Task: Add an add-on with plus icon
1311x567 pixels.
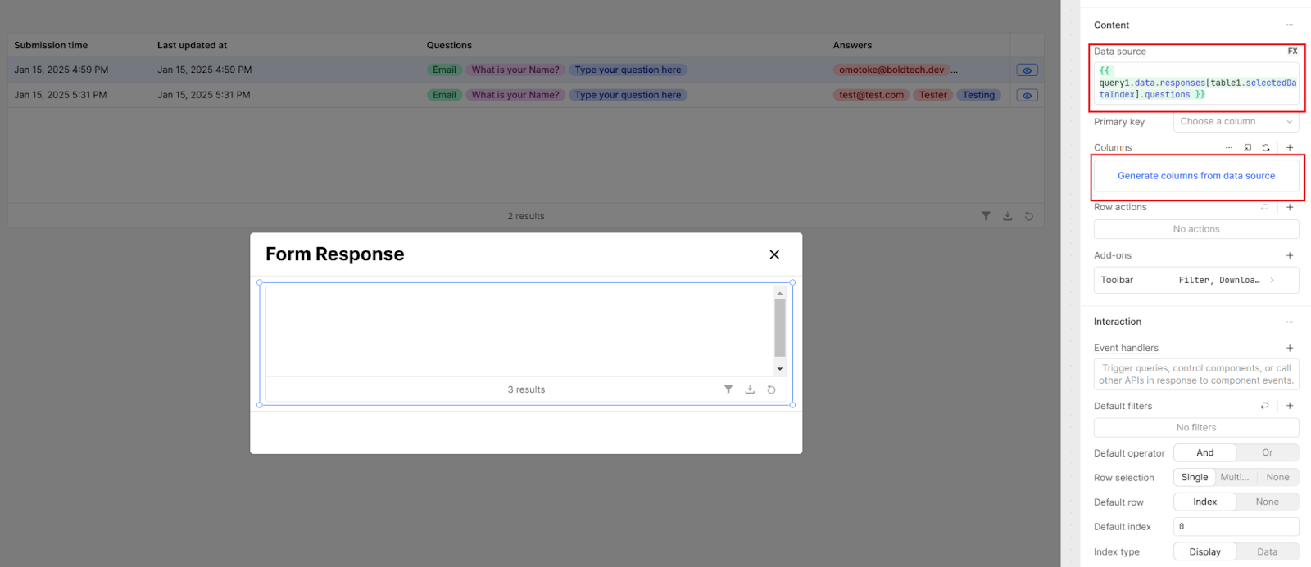Action: [x=1290, y=256]
